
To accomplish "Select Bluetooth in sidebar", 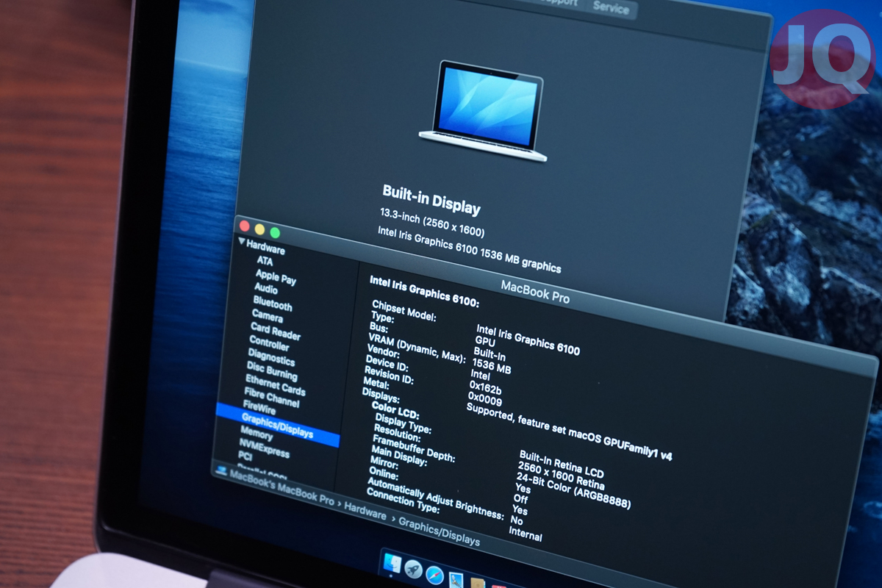I will 273,302.
